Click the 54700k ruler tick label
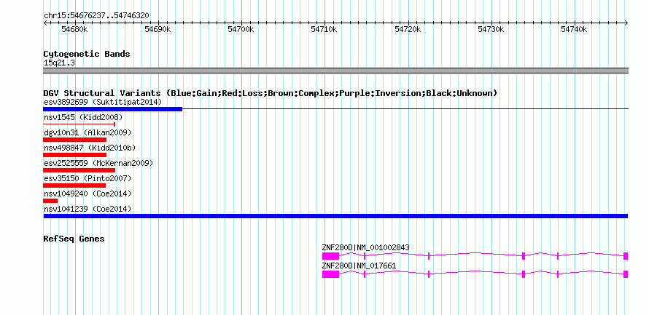The width and height of the screenshot is (649, 315). coord(241,30)
